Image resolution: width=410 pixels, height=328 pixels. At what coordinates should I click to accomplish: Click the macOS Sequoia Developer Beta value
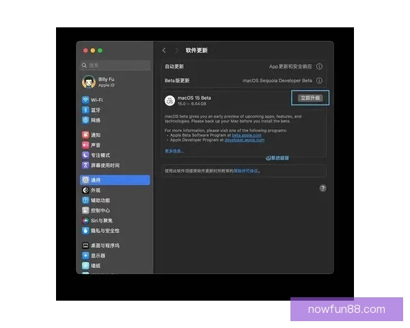pyautogui.click(x=277, y=81)
